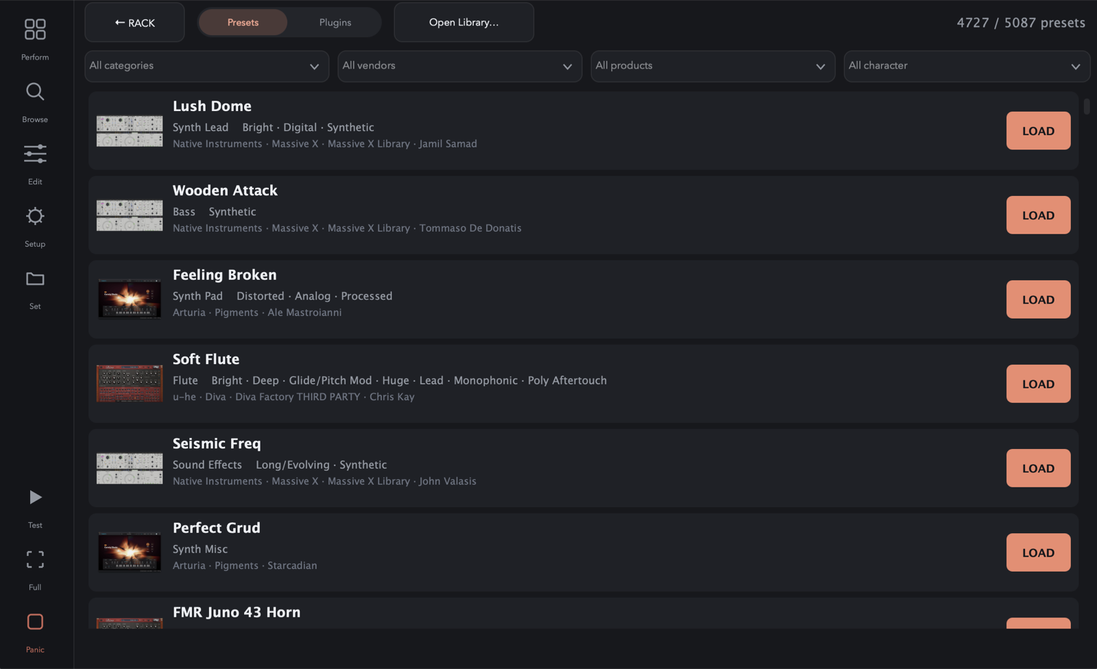
Task: Click the Diva Factory THIRD PARTY text
Action: coord(298,397)
